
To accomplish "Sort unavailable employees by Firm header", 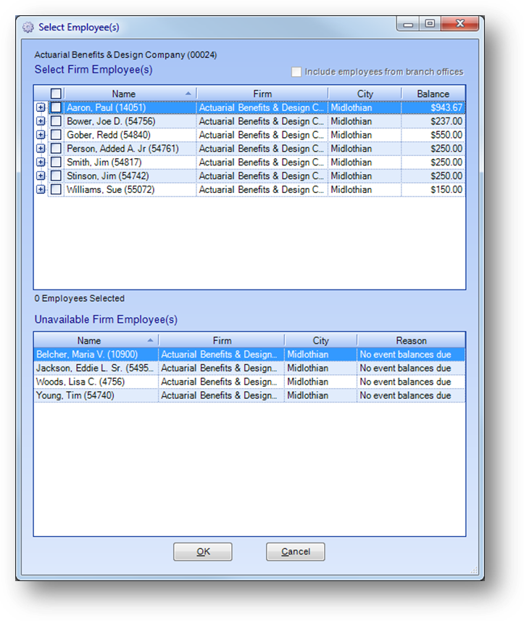I will tap(222, 340).
